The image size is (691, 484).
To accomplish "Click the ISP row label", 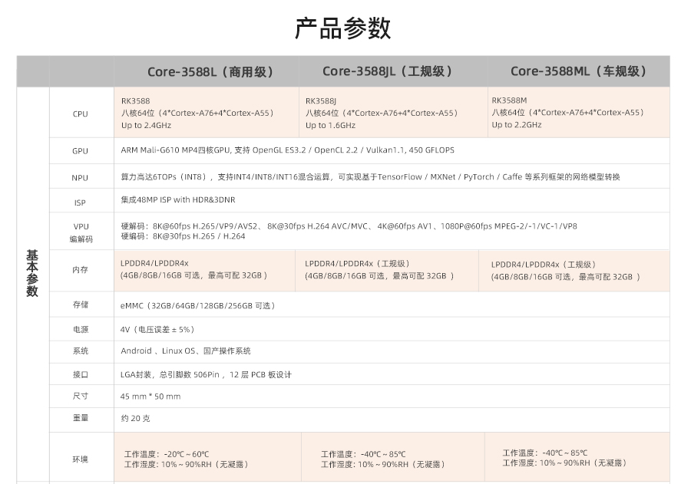I will click(81, 202).
